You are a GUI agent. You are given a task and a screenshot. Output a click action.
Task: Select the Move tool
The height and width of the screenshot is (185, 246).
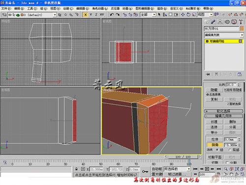pyautogui.click(x=183, y=15)
